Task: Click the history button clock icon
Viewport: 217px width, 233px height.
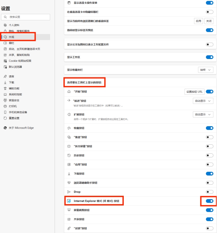Action: [x=69, y=155]
